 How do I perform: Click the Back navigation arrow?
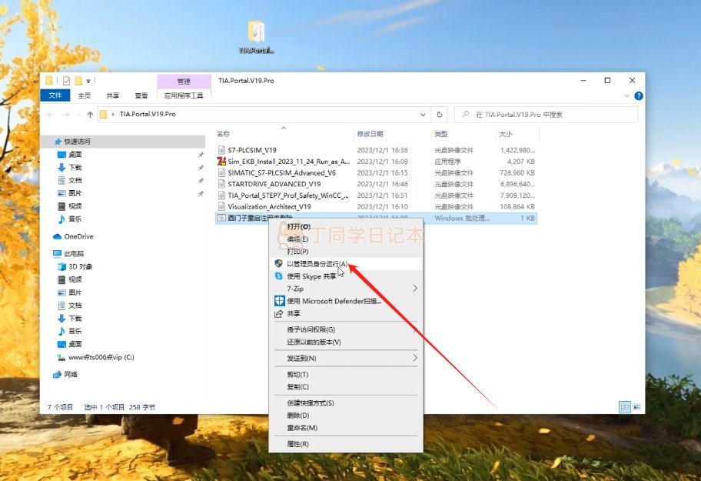point(51,115)
